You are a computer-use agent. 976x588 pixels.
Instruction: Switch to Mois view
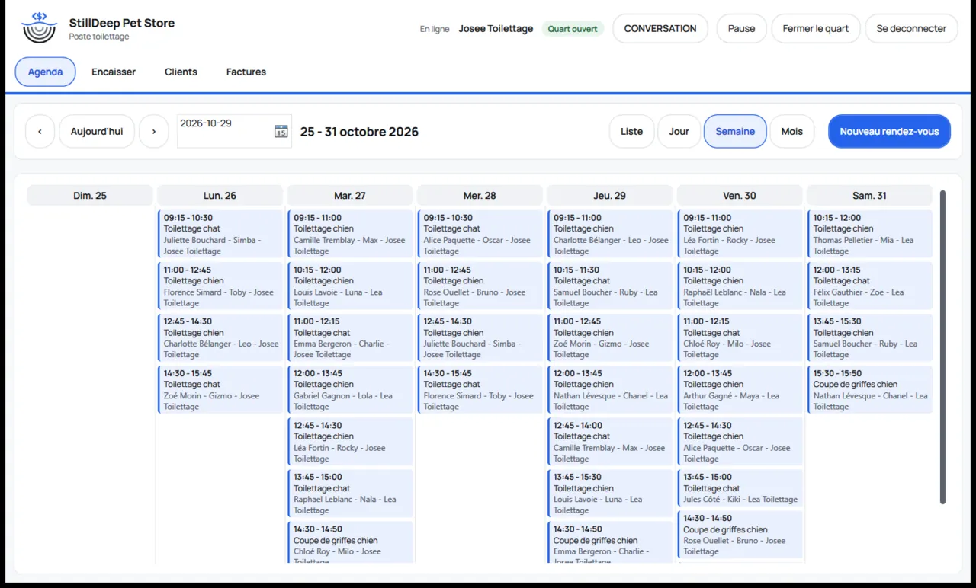click(791, 131)
